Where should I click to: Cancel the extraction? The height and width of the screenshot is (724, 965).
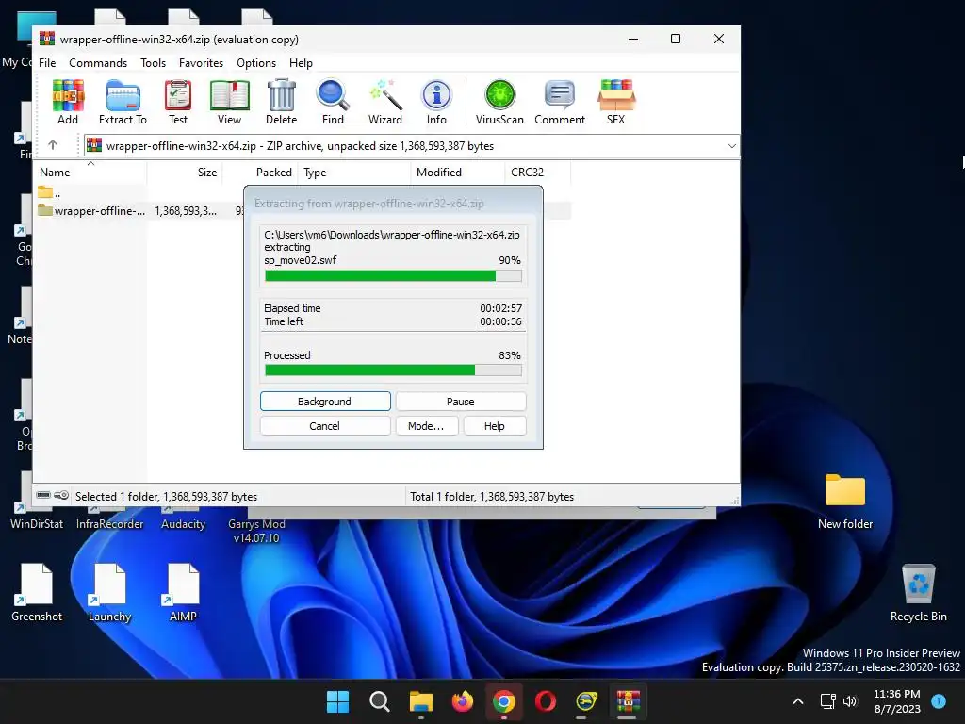[325, 425]
